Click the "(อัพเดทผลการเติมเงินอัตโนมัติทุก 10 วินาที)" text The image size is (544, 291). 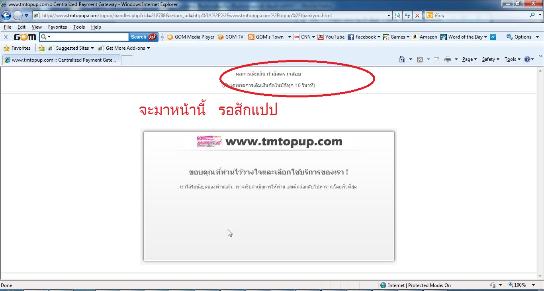(269, 85)
